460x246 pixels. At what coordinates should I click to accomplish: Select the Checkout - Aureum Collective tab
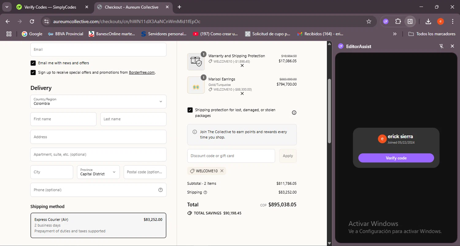pos(131,7)
